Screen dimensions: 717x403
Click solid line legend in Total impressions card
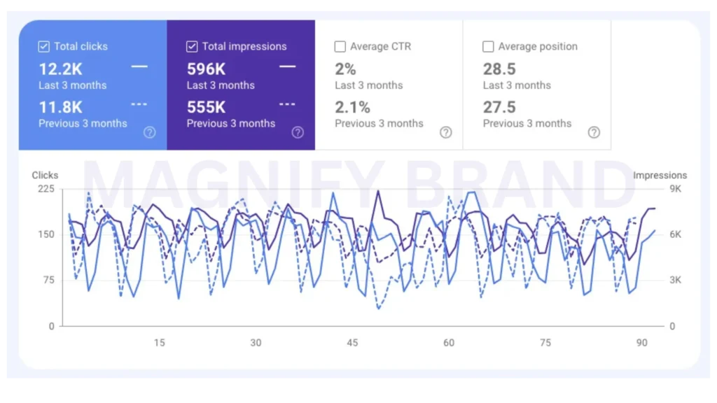pyautogui.click(x=288, y=66)
